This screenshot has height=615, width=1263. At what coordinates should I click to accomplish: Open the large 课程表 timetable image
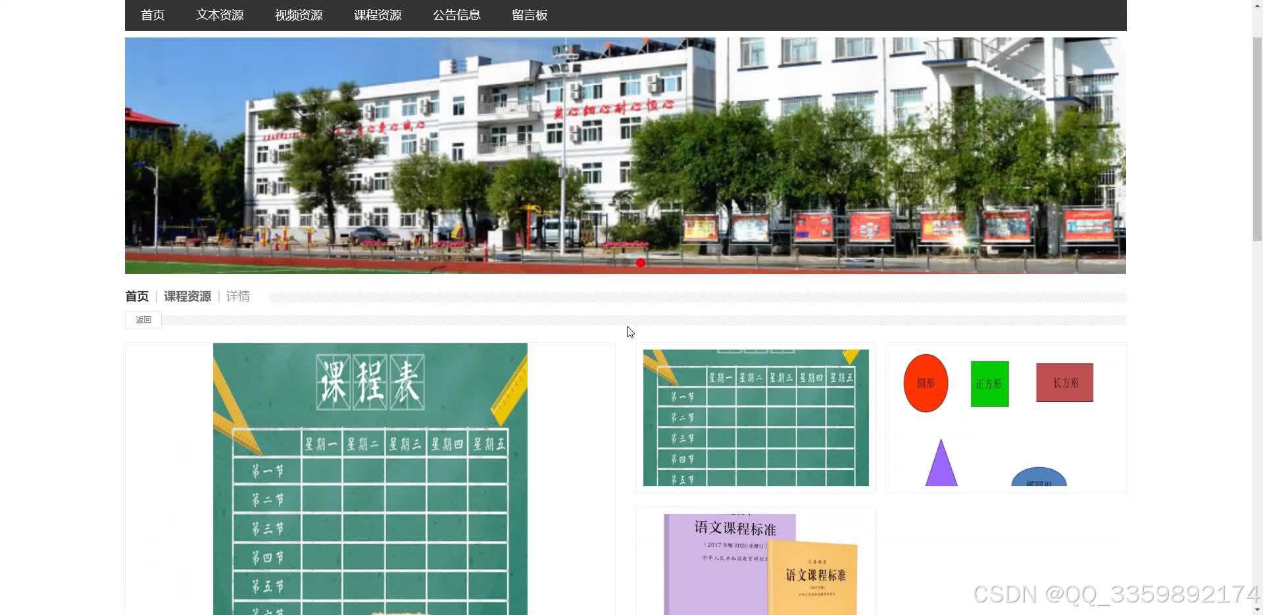pos(370,480)
